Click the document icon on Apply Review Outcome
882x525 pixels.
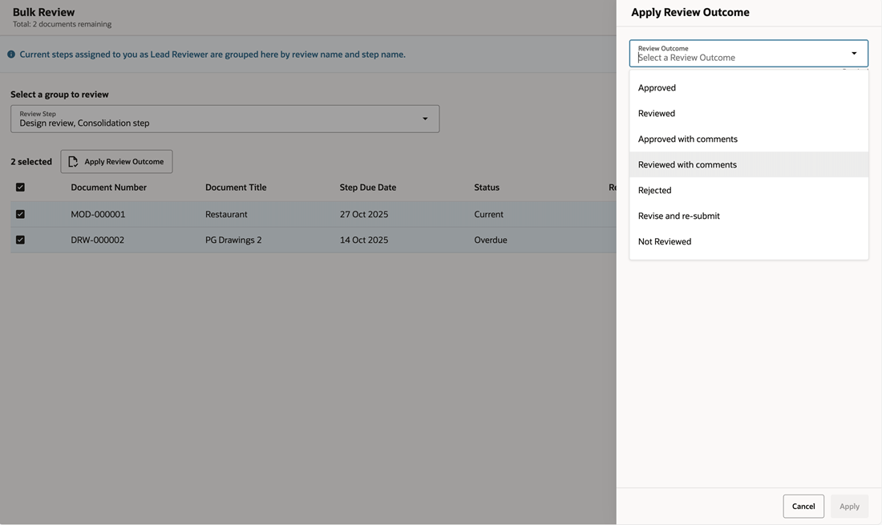click(x=73, y=162)
